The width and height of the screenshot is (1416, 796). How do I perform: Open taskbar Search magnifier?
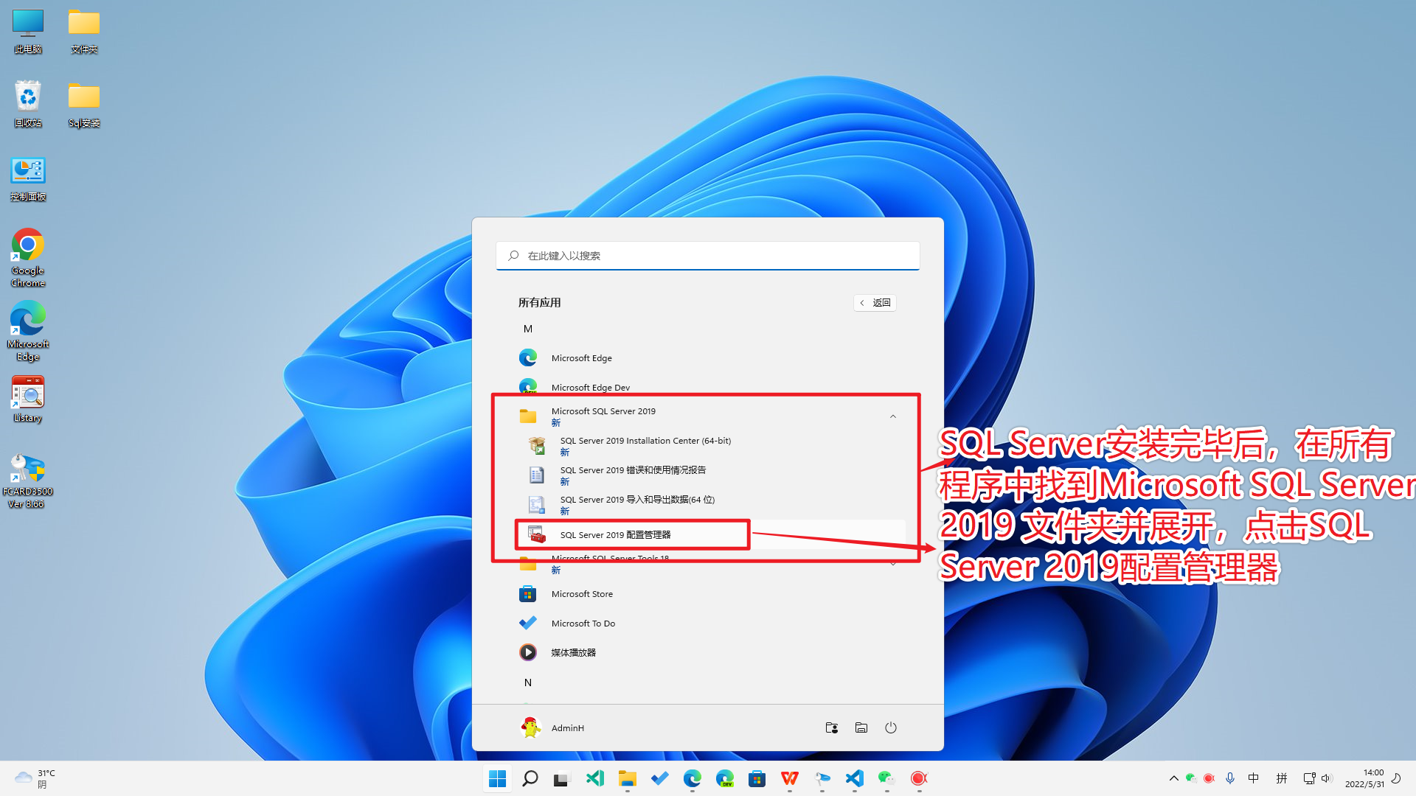(530, 778)
